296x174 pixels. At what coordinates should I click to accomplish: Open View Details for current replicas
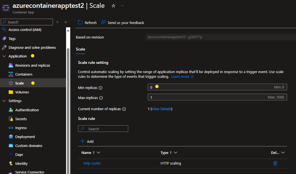[x=161, y=109]
